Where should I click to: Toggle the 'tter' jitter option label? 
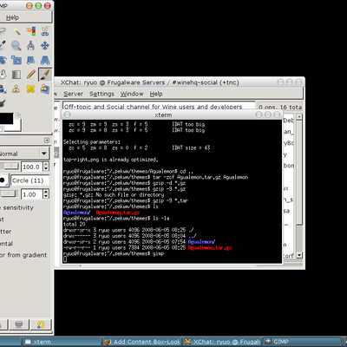6,232
